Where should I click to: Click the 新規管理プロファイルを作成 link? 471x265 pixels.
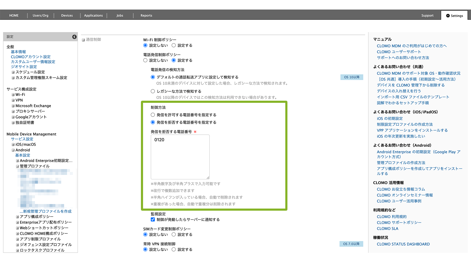(47, 211)
